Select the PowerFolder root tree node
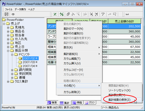Viewport: 145px width, 111px height. (15, 20)
